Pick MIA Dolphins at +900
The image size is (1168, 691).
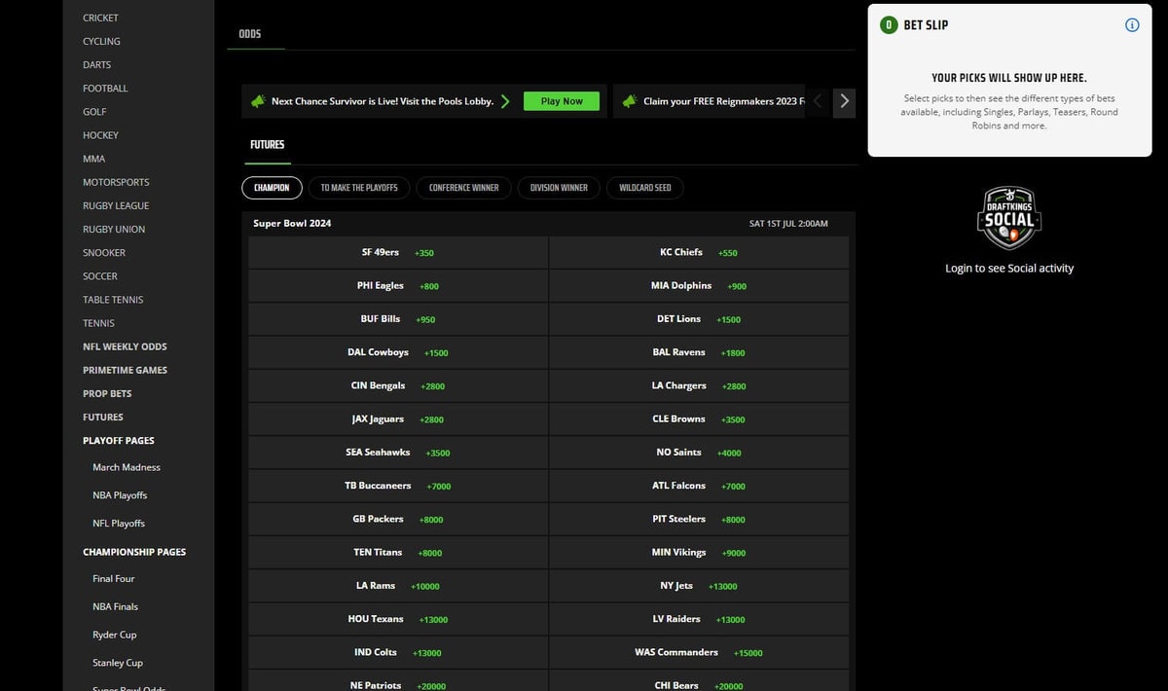[x=699, y=286]
